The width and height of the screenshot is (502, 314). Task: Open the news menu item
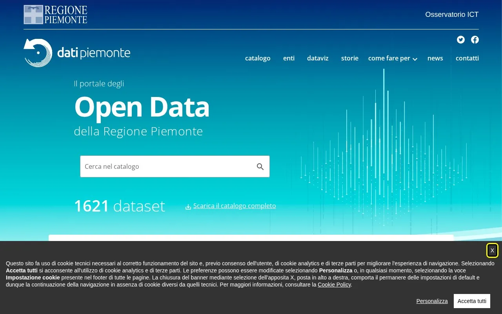click(x=435, y=58)
